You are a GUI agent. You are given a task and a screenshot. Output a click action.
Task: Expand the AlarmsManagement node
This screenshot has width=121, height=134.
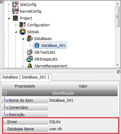(x=23, y=66)
